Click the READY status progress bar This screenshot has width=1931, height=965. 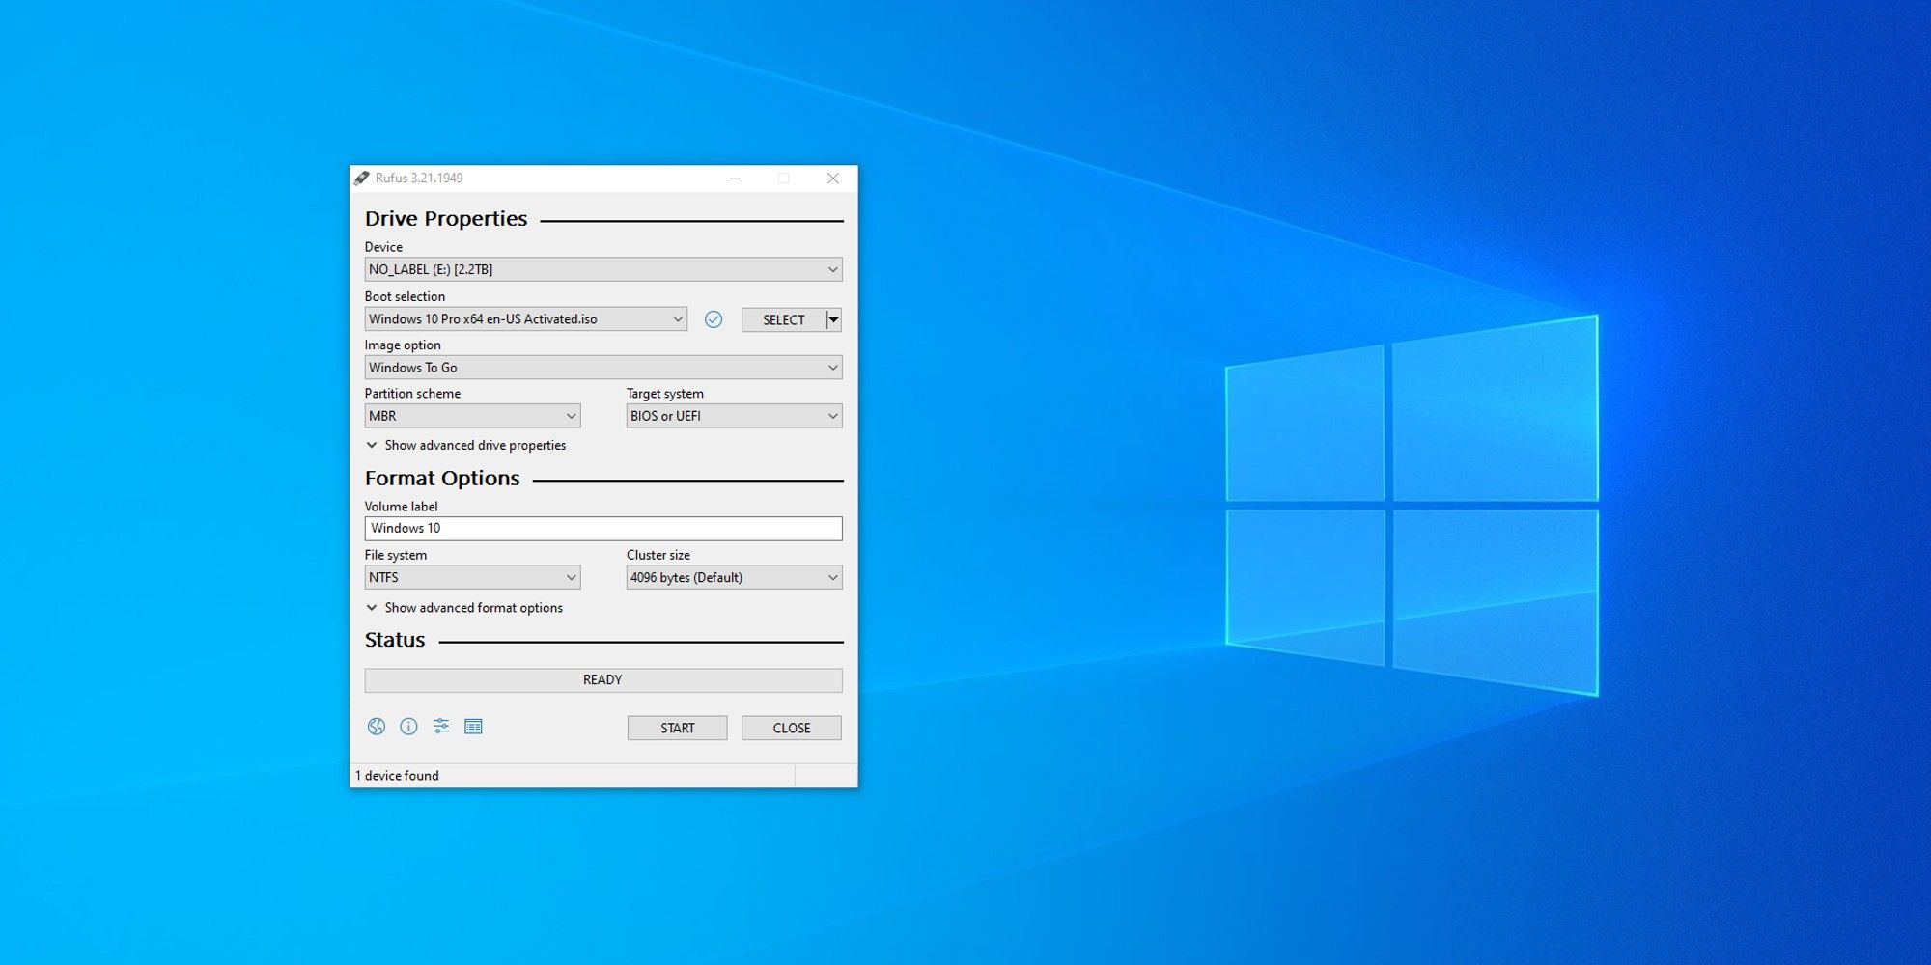coord(603,679)
